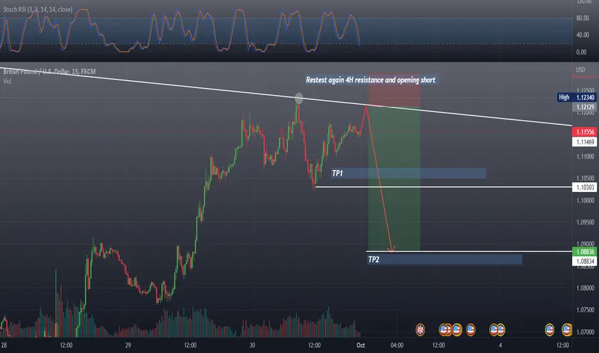Screen dimensions: 599x353
Task: Click the 1.10303 horizontal line price label
Action: click(584, 187)
